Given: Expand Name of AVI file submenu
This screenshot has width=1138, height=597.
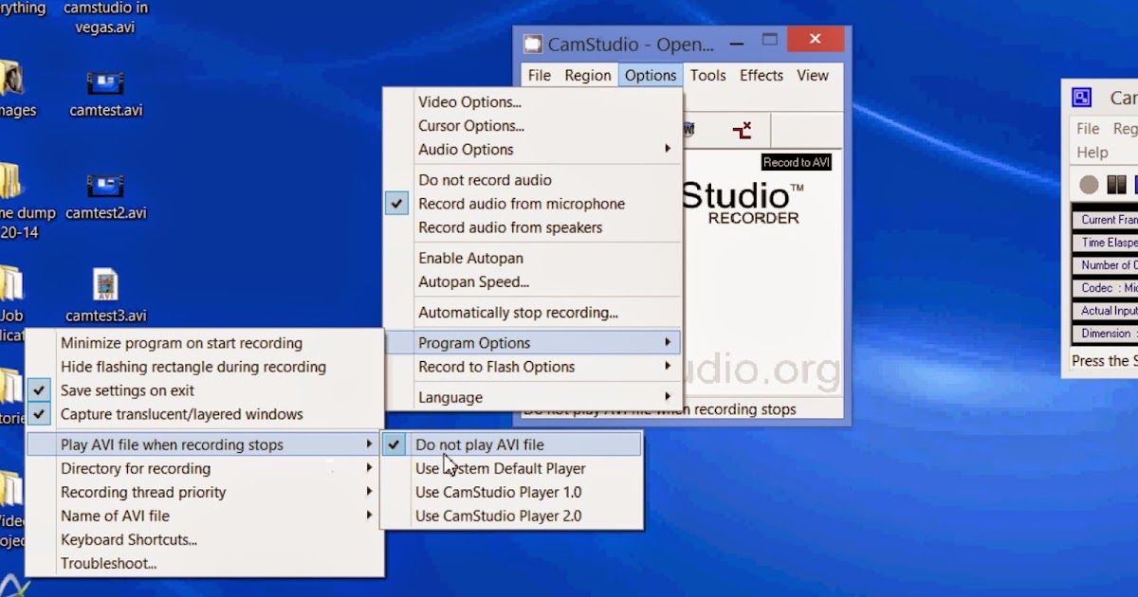Looking at the screenshot, I should [x=205, y=516].
